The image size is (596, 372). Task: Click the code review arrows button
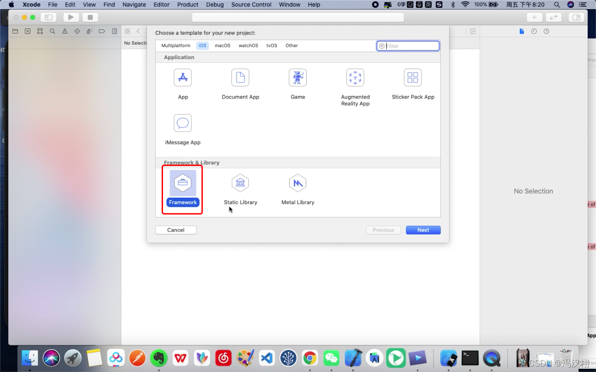pyautogui.click(x=554, y=17)
